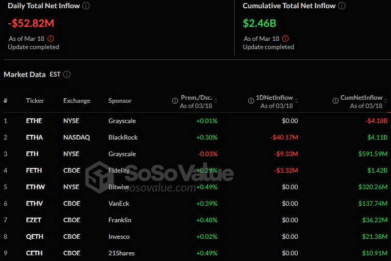Click info icon beside Market Data EST
This screenshot has height=261, width=391.
[x=67, y=74]
